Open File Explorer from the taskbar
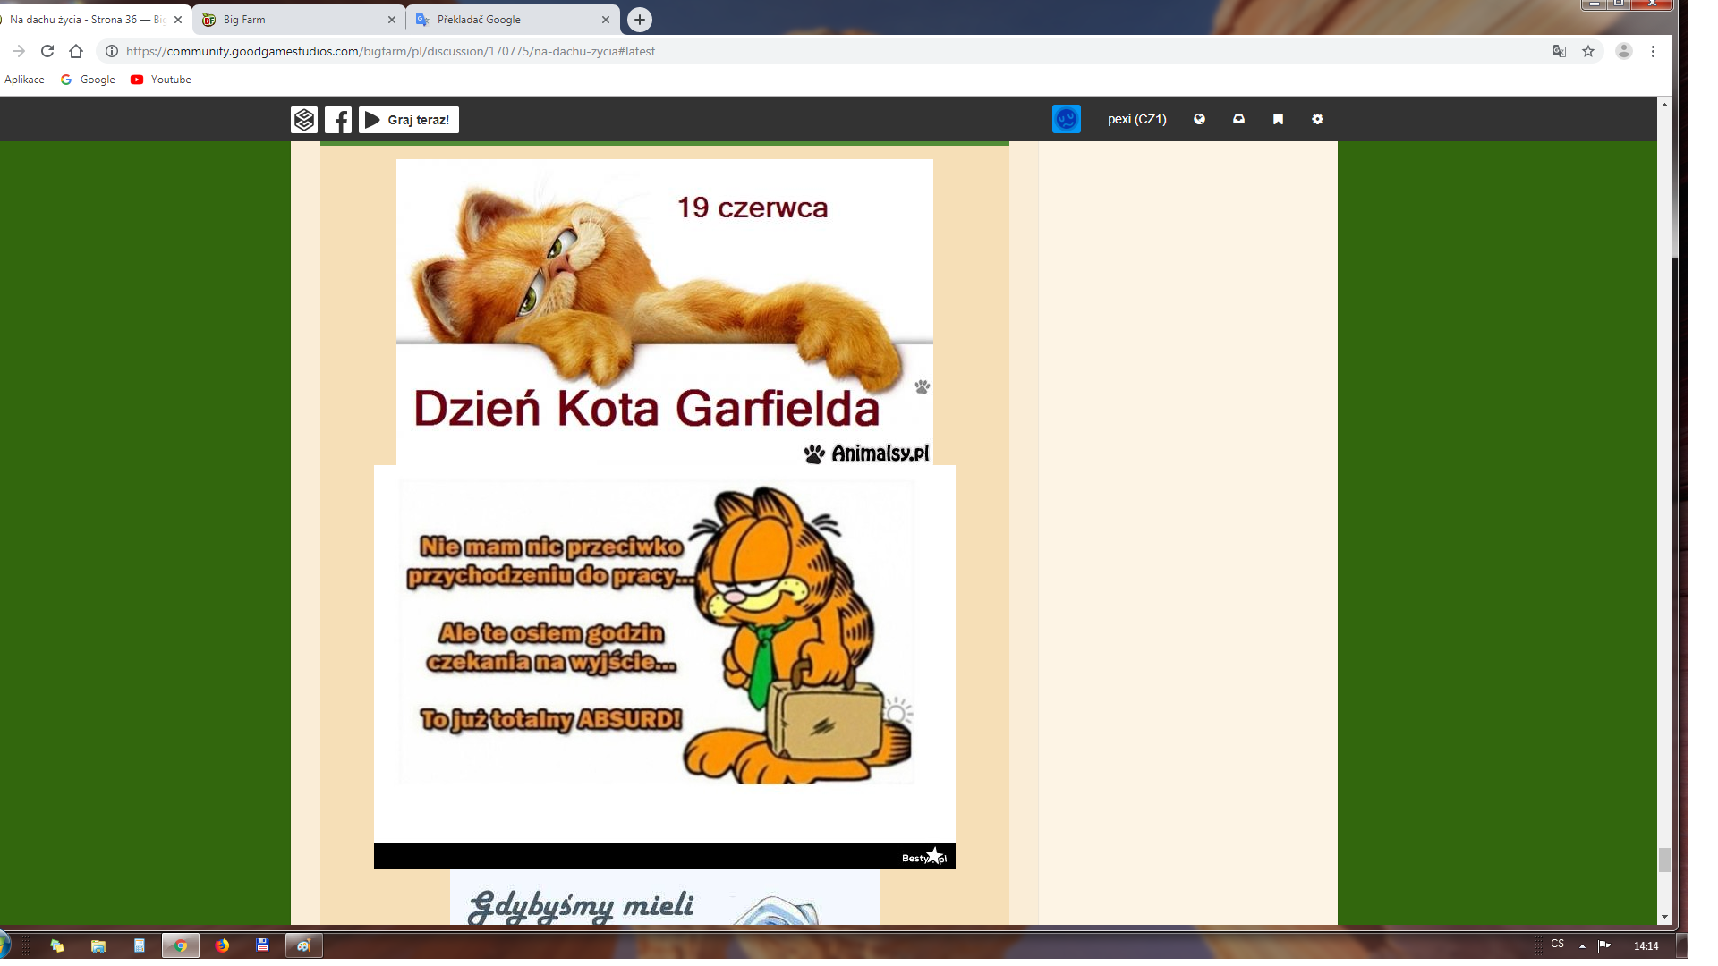The height and width of the screenshot is (966, 1718). point(98,945)
